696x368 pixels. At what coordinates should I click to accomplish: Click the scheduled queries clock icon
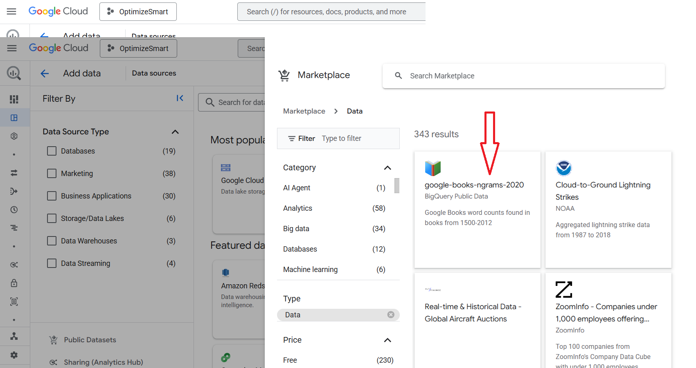click(x=14, y=210)
